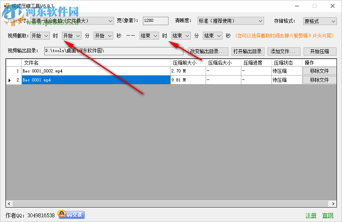Image resolution: width=342 pixels, height=222 pixels.
Task: Click the 压缩前大小 column header
Action: 188,63
